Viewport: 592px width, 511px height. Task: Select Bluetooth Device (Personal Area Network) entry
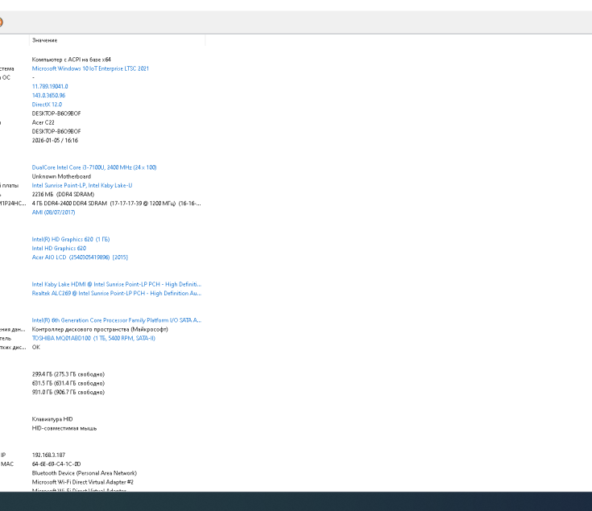point(84,473)
